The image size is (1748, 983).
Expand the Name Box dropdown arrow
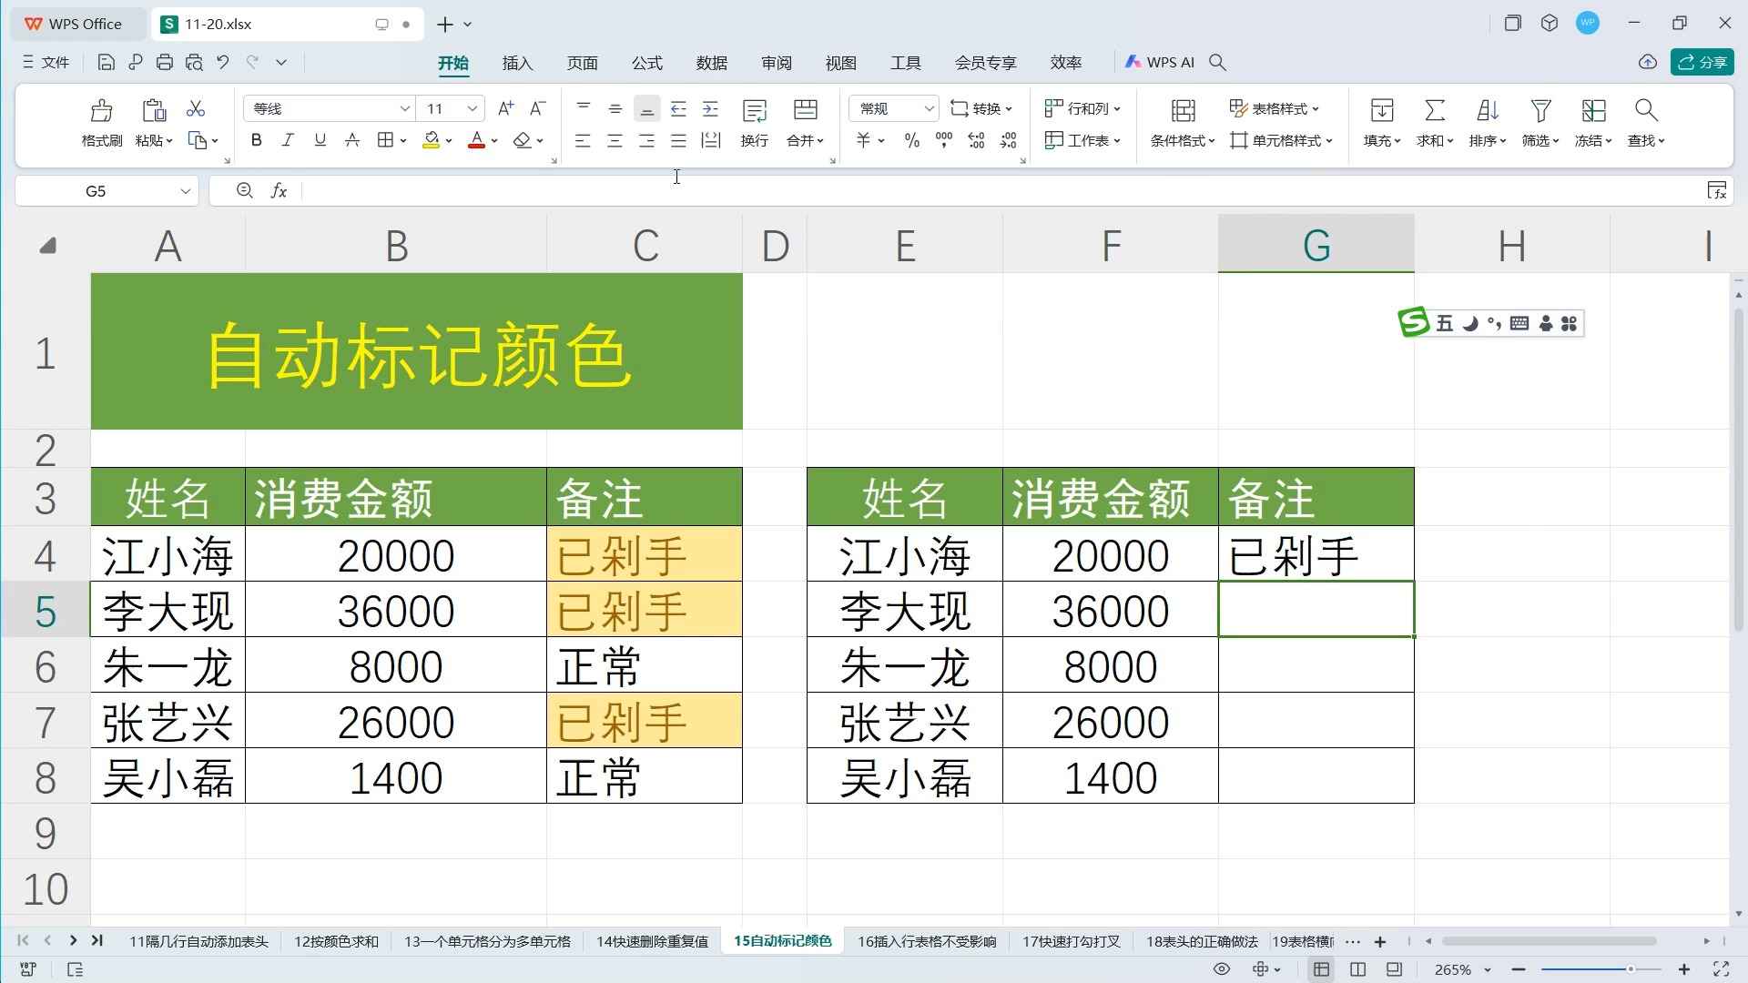tap(185, 191)
